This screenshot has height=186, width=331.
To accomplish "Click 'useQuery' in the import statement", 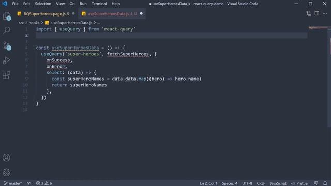I will [70, 29].
